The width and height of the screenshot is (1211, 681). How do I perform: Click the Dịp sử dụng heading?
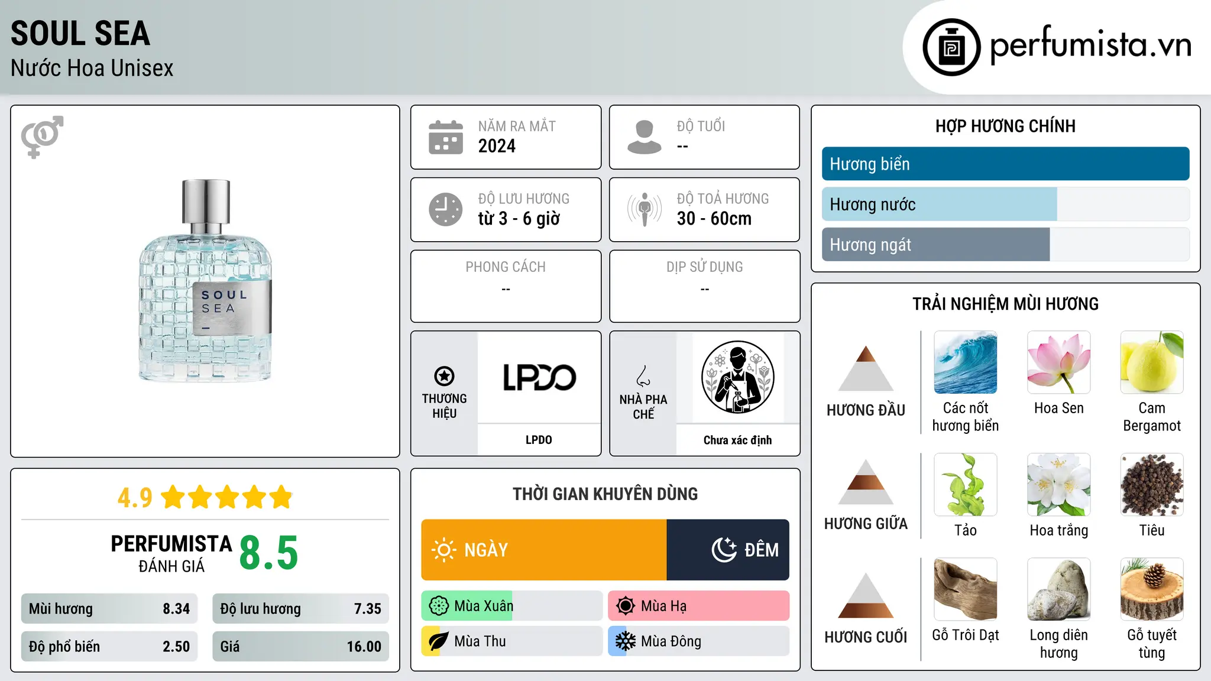[x=704, y=267]
